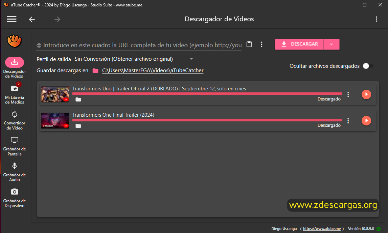Click the Transformers One Final Trailer (2024) title
The width and height of the screenshot is (388, 233).
click(x=113, y=115)
